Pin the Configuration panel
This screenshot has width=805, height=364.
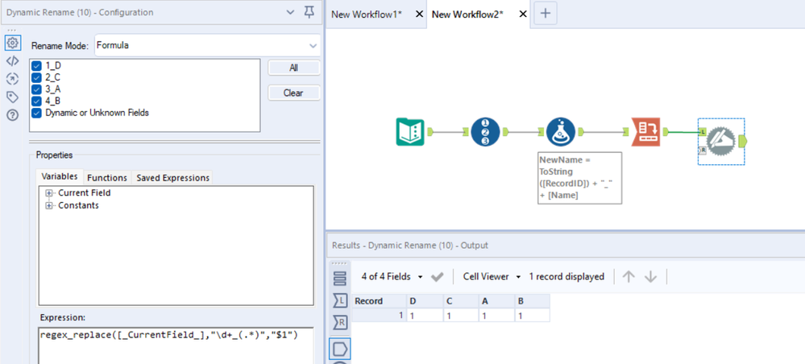point(309,12)
